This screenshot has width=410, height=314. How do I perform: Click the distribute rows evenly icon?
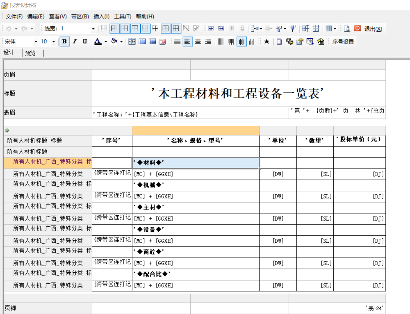pos(306,29)
